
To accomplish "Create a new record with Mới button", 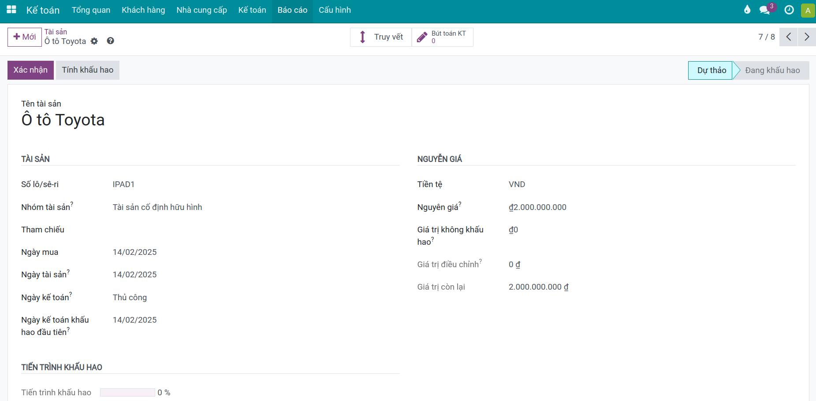I will tap(25, 37).
